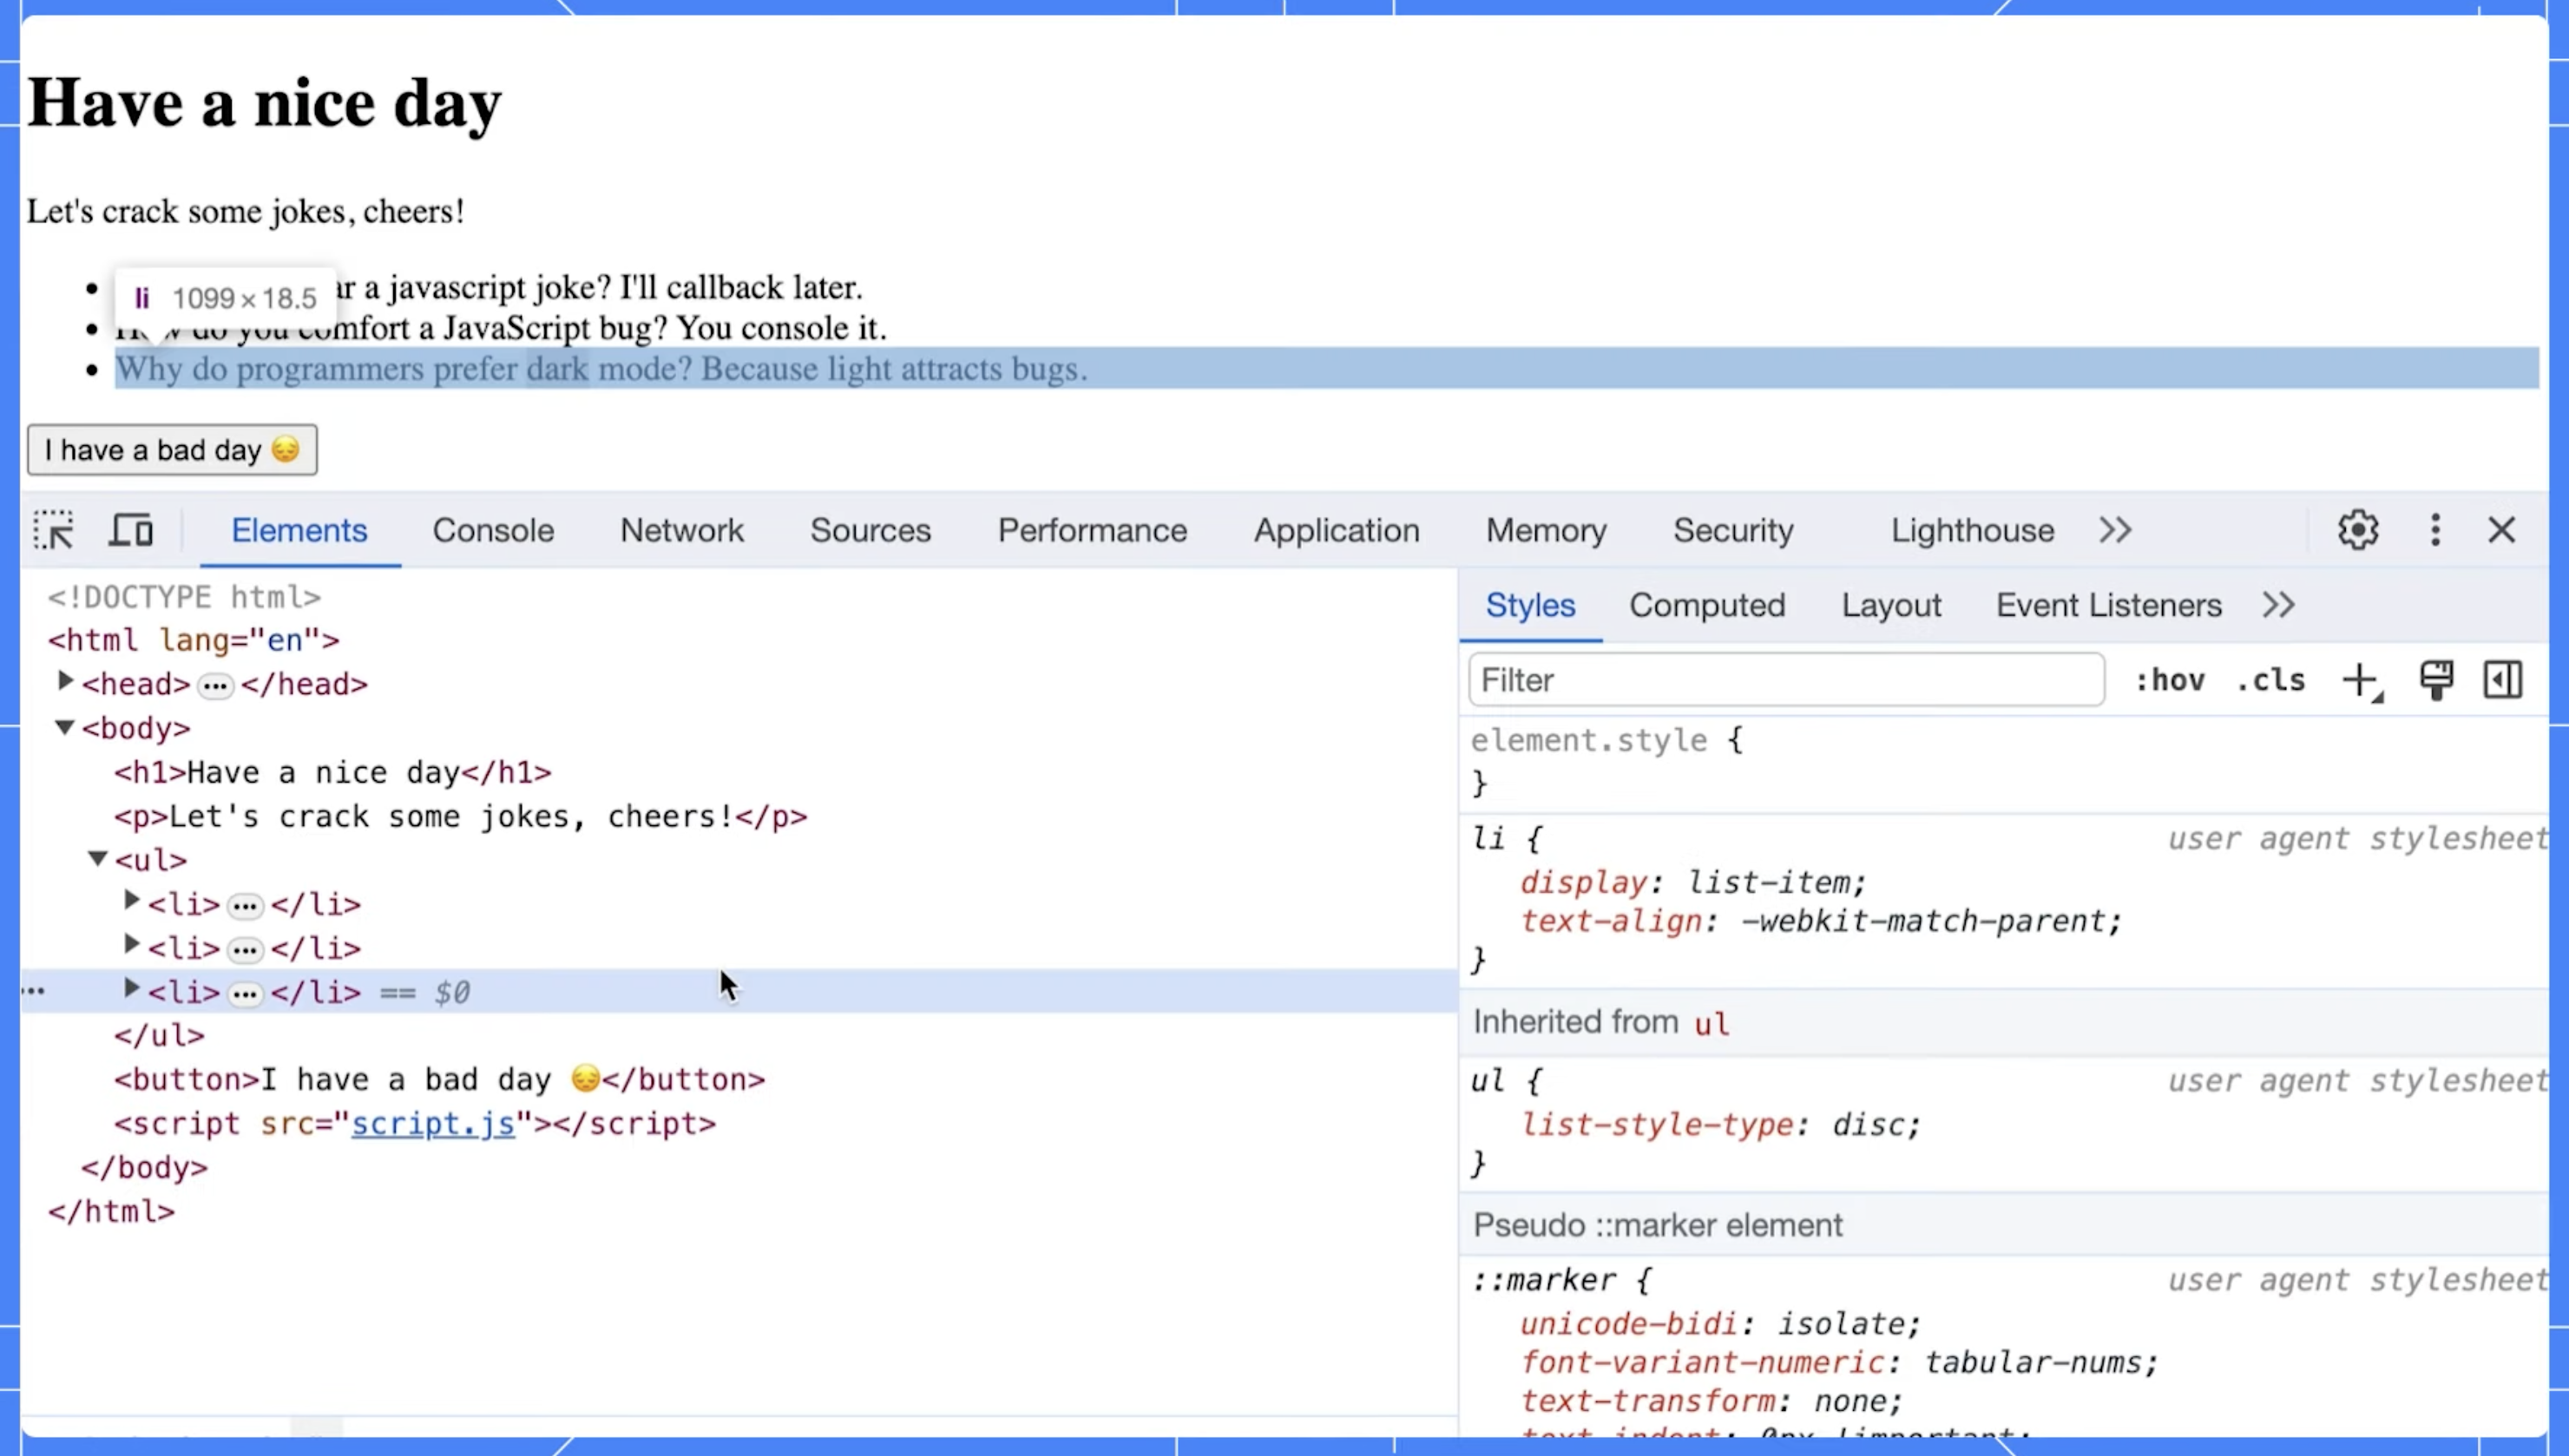Toggle the device toolbar icon
This screenshot has width=2569, height=1456.
[131, 530]
